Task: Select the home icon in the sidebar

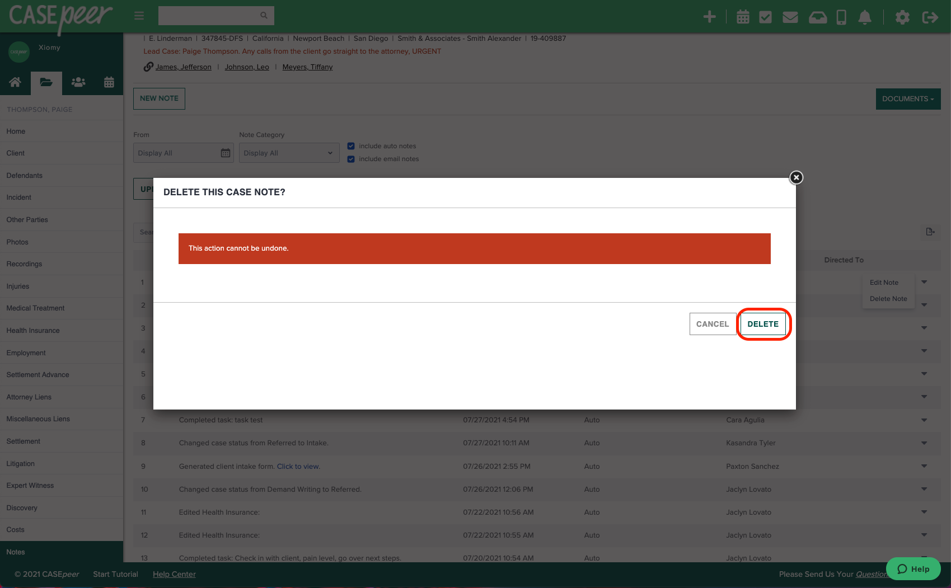Action: [15, 82]
